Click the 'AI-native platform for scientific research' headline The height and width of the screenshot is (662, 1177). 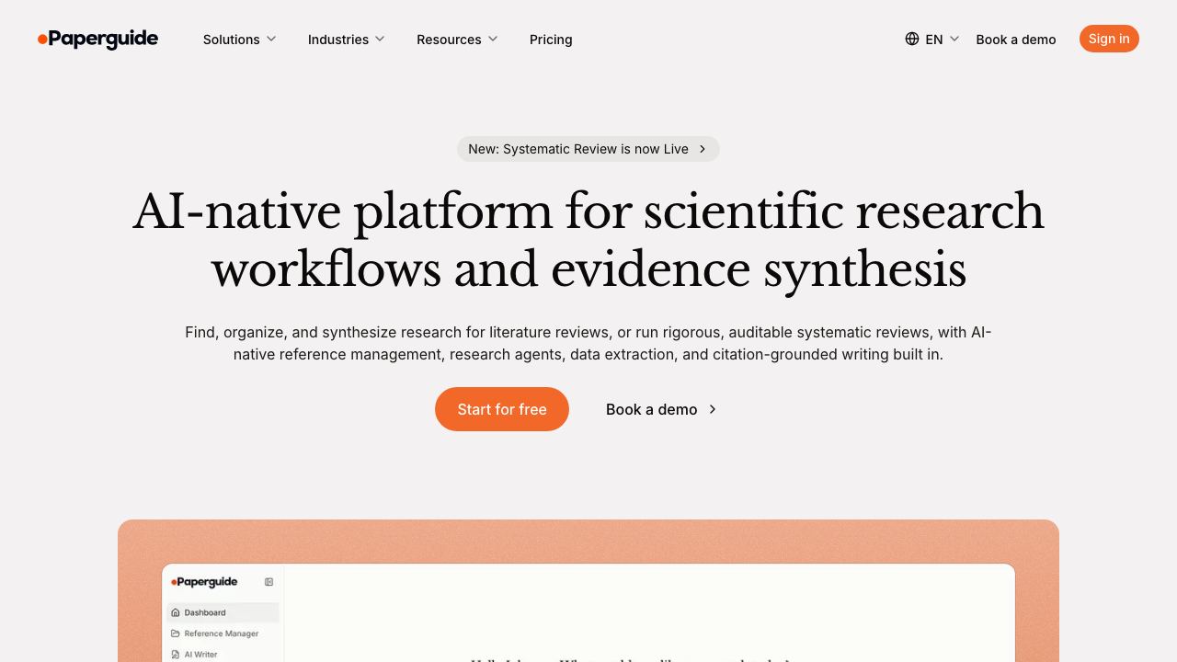588,239
